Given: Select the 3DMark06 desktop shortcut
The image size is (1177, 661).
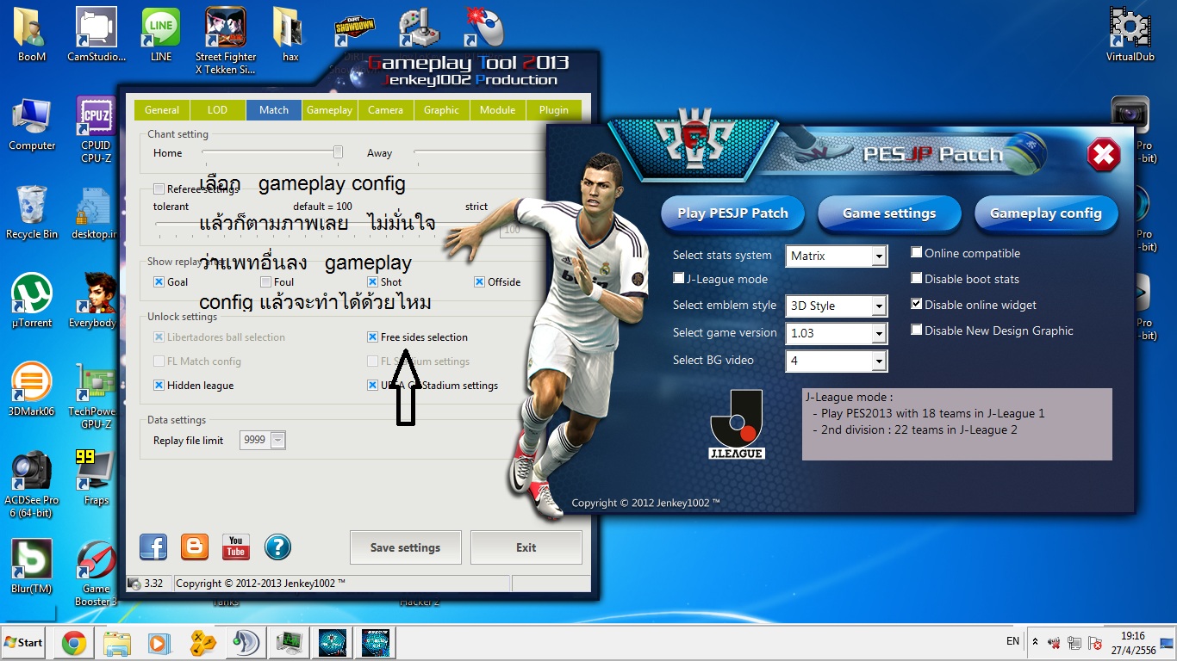Looking at the screenshot, I should point(32,390).
